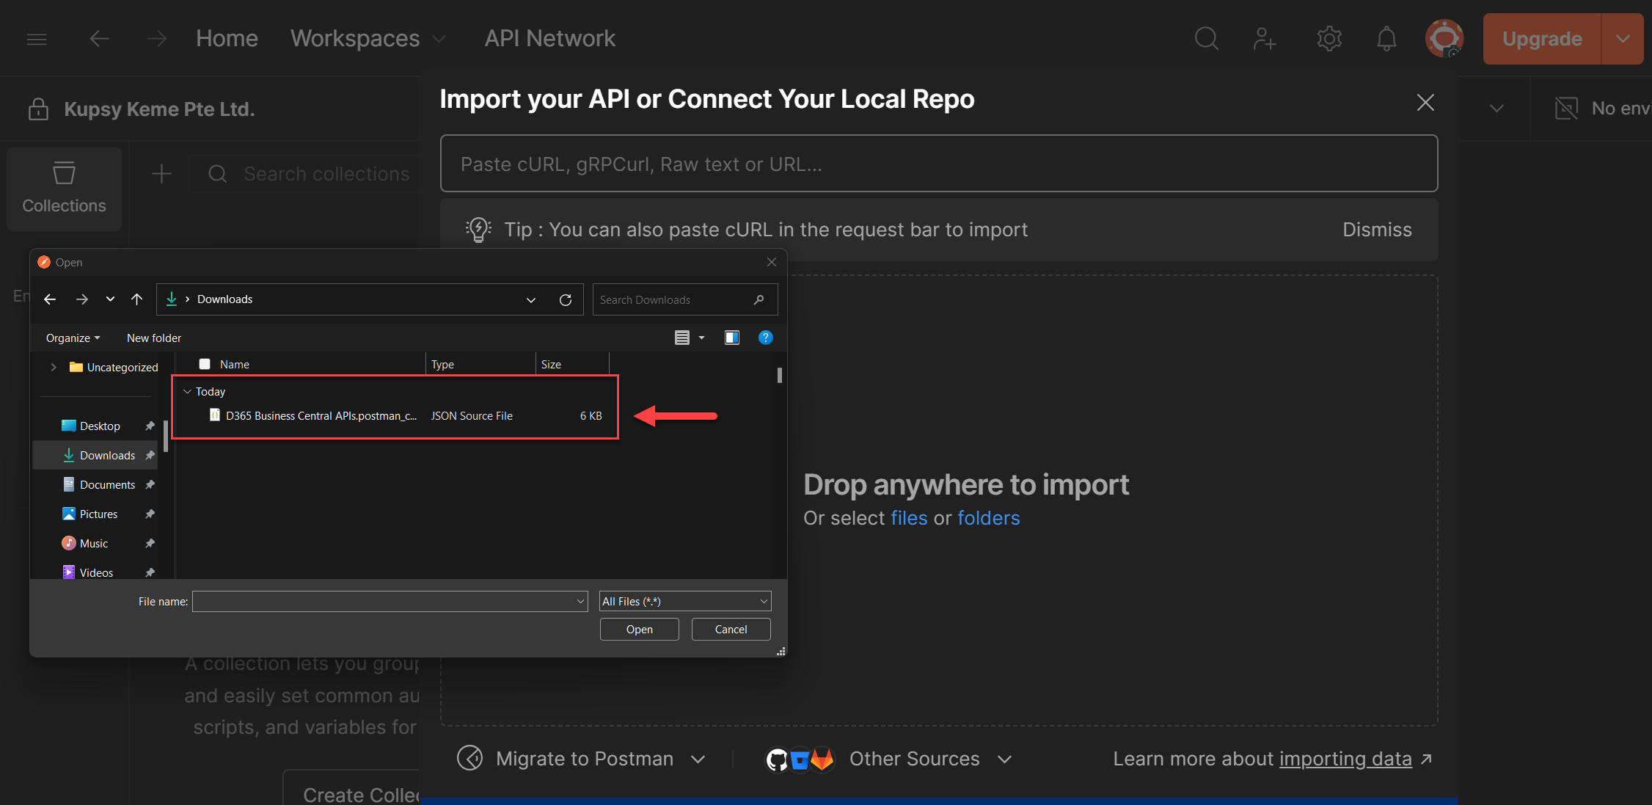The height and width of the screenshot is (805, 1652).
Task: Click the blue help icon in the file dialog
Action: click(765, 338)
